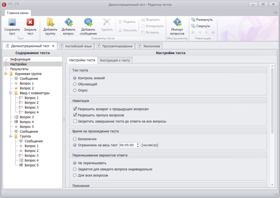280x198 pixels.
Task: Select Результаты in the content tree
Action: click(19, 69)
